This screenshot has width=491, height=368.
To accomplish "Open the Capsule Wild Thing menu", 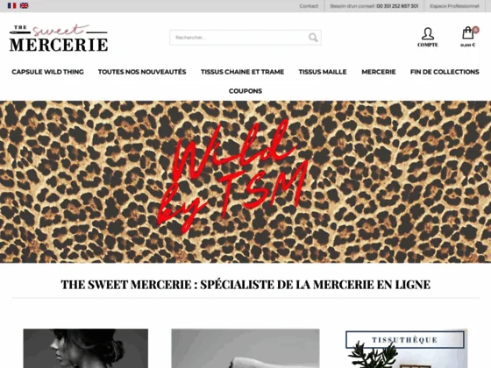I will coord(48,72).
